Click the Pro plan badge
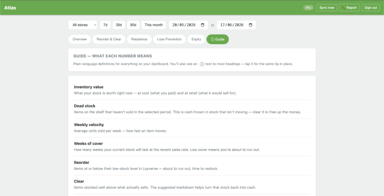Image resolution: width=384 pixels, height=196 pixels. click(308, 8)
